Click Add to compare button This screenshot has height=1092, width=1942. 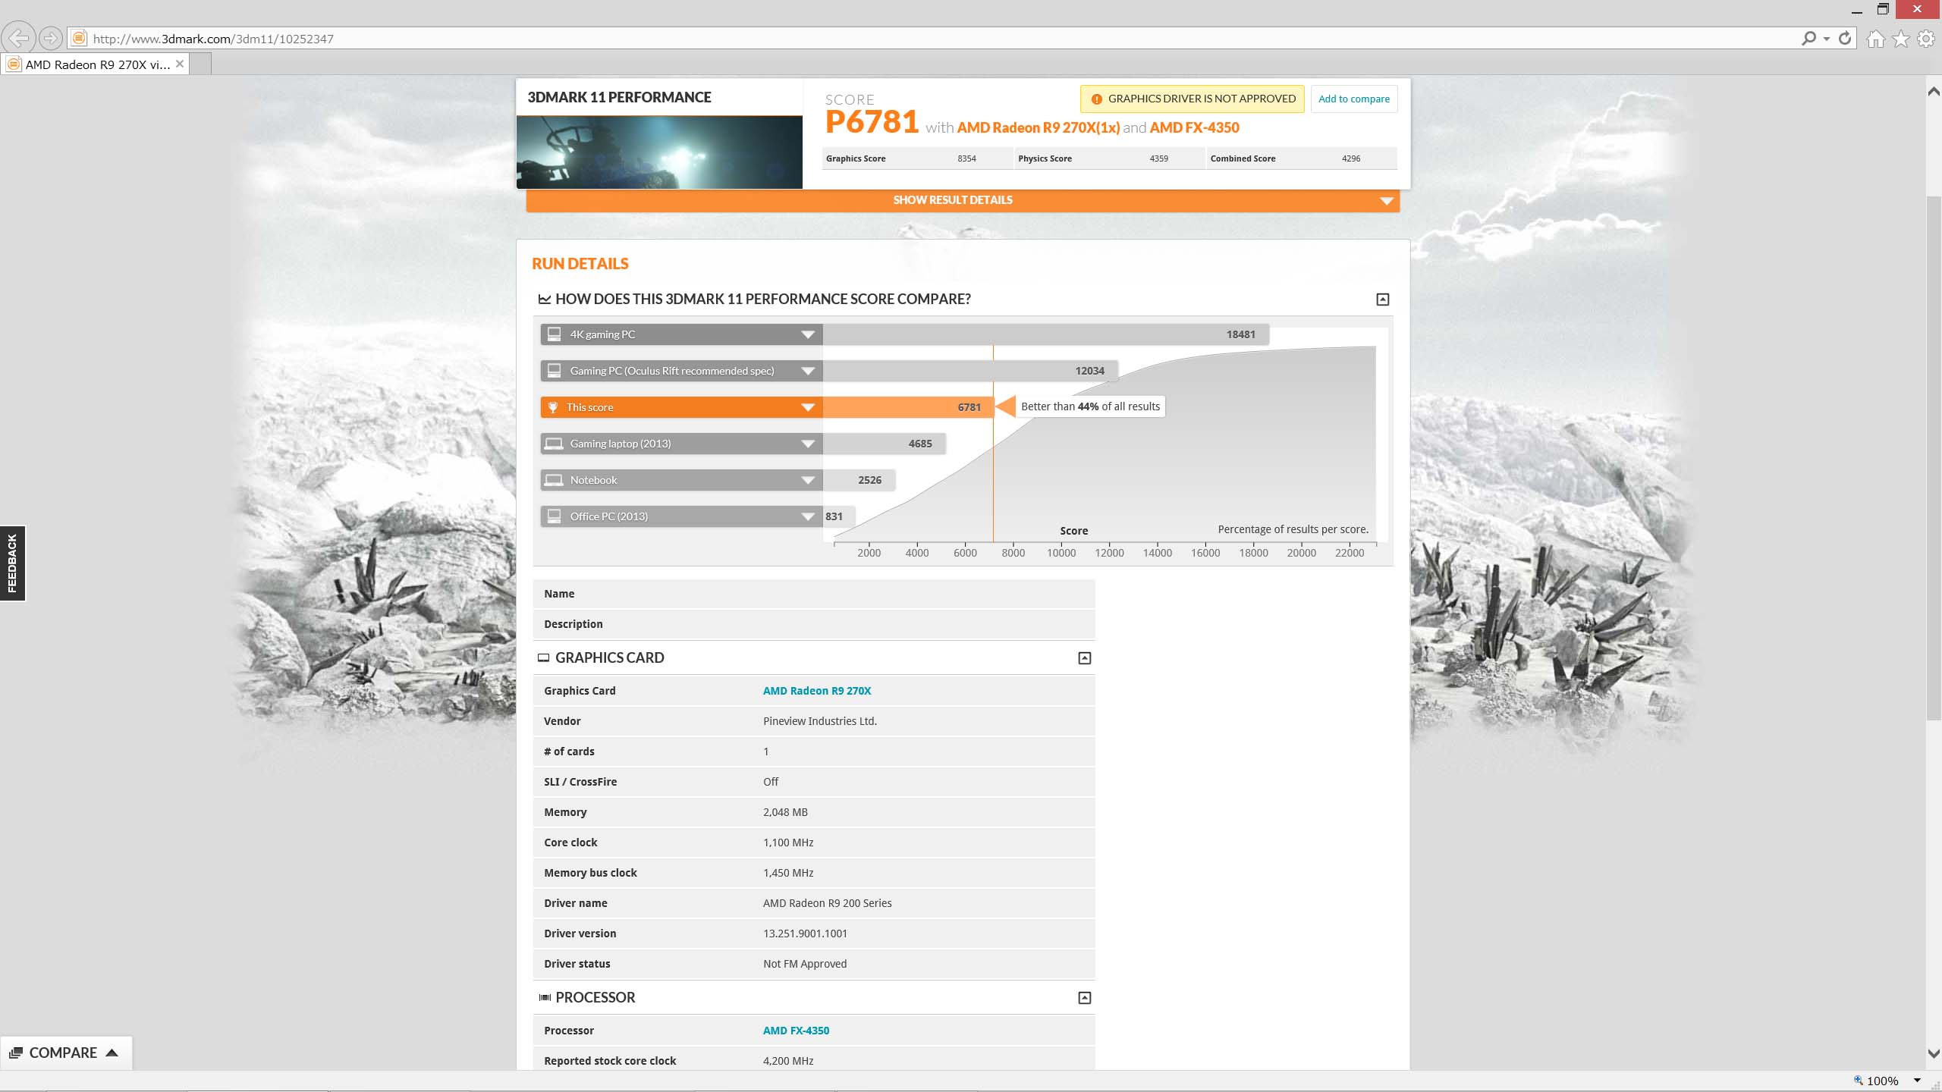[1354, 99]
